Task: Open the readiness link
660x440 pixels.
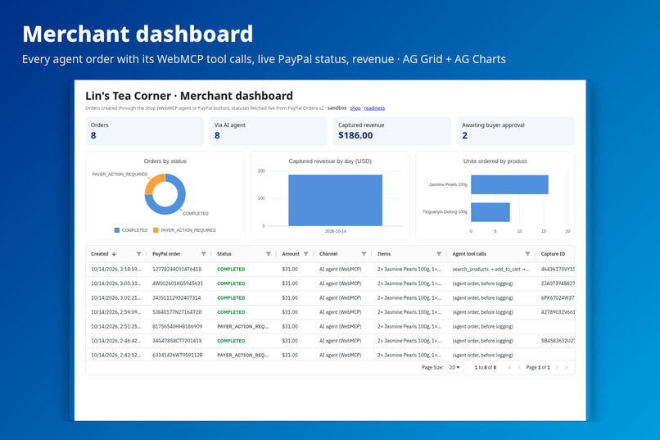Action: coord(374,108)
